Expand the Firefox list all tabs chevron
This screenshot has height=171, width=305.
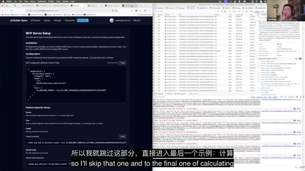(145, 6)
